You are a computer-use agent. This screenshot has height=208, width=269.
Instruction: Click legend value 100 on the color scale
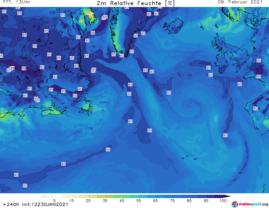(223, 201)
